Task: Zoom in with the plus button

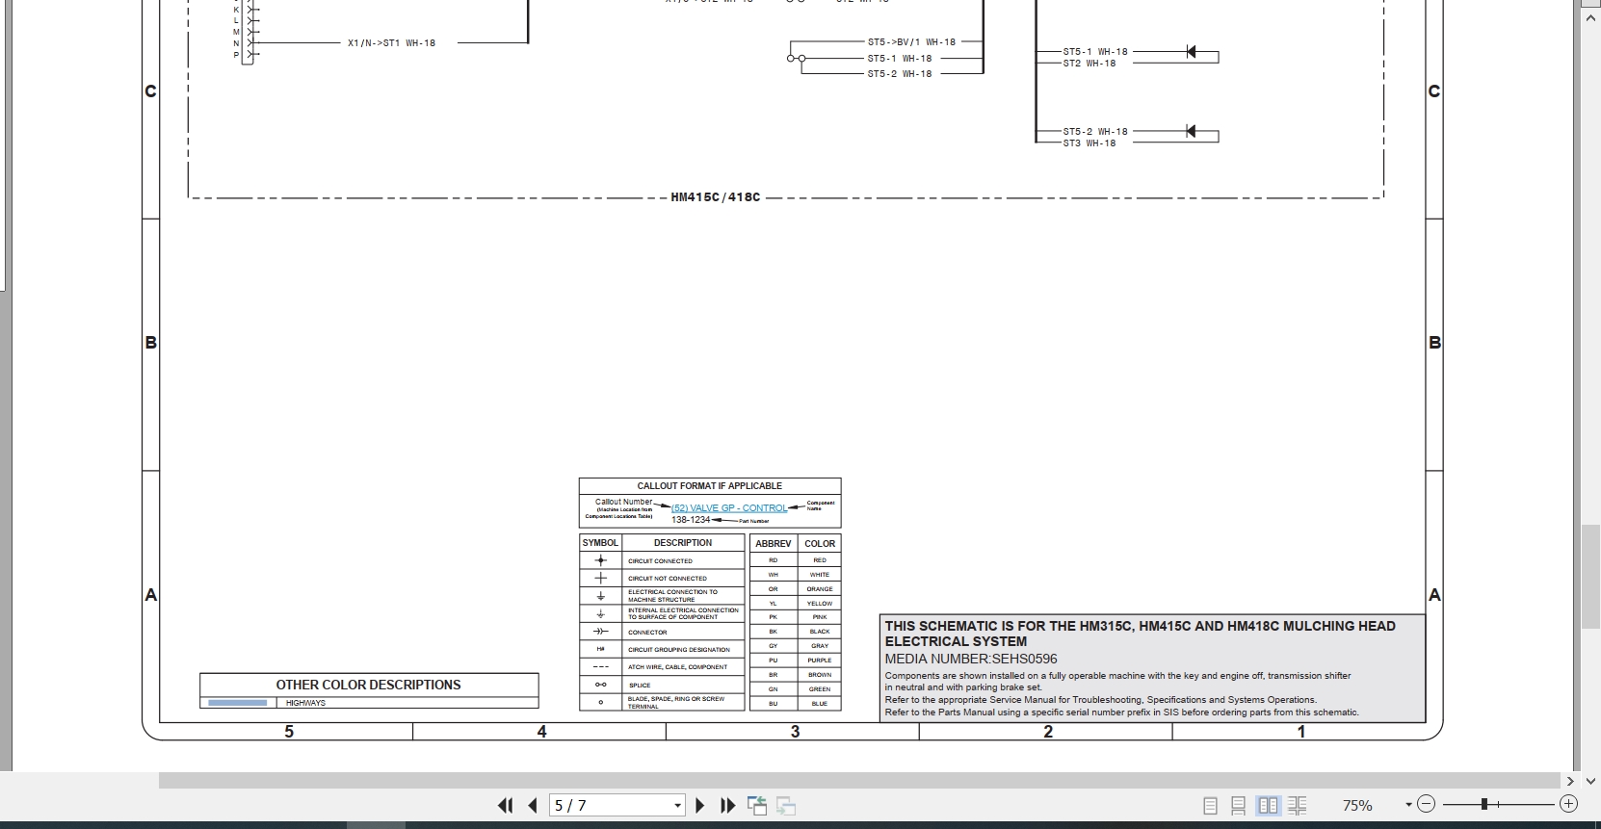Action: pyautogui.click(x=1568, y=804)
